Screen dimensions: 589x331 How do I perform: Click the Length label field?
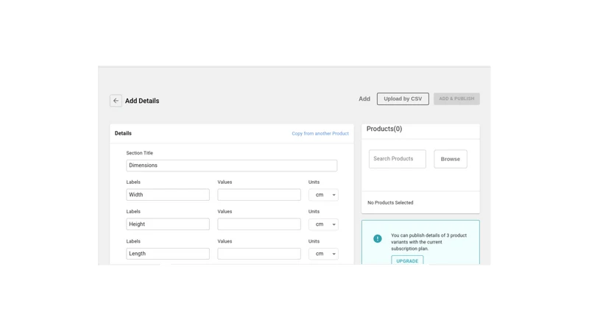point(168,254)
